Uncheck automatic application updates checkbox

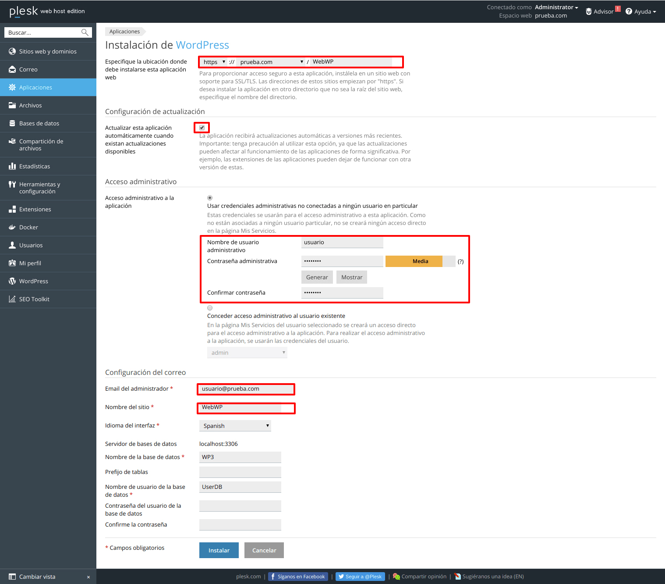pyautogui.click(x=202, y=128)
